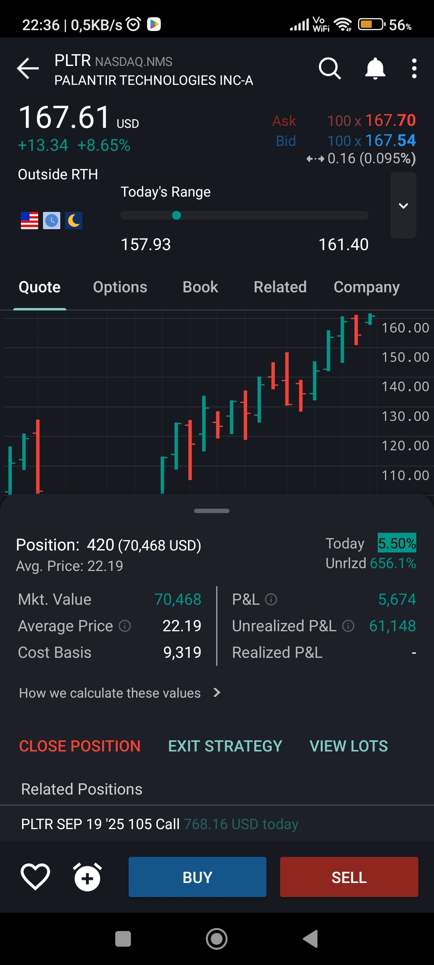Switch to the Options tab
The height and width of the screenshot is (965, 434).
120,287
